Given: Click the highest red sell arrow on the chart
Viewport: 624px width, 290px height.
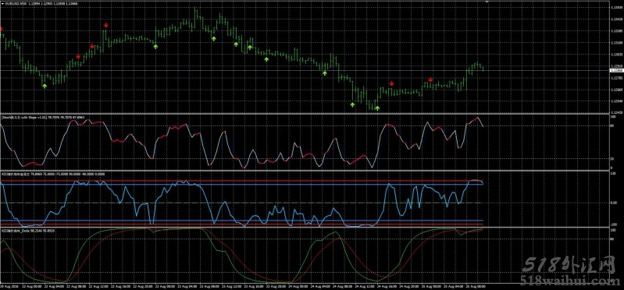Looking at the screenshot, I should tap(106, 26).
